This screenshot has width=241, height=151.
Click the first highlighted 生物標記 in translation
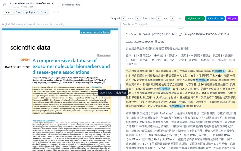(220, 71)
